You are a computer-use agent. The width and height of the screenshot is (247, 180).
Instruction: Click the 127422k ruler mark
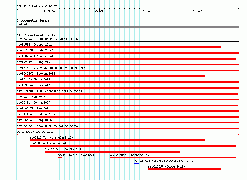149,11
